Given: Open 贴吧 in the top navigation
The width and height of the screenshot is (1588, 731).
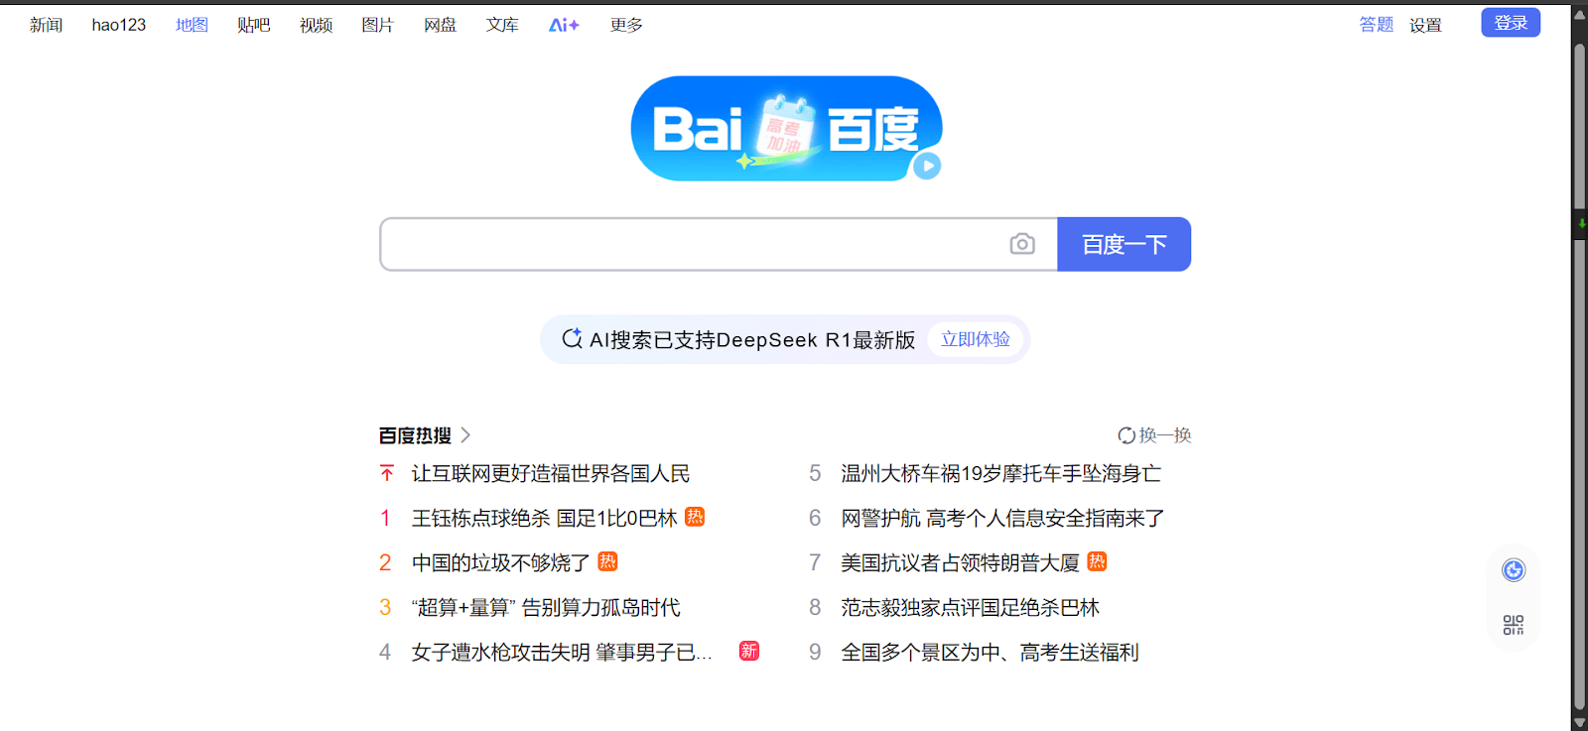Looking at the screenshot, I should (254, 25).
